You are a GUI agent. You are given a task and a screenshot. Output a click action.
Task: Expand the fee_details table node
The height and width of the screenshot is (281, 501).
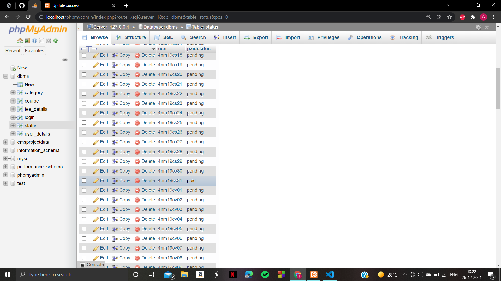point(13,109)
